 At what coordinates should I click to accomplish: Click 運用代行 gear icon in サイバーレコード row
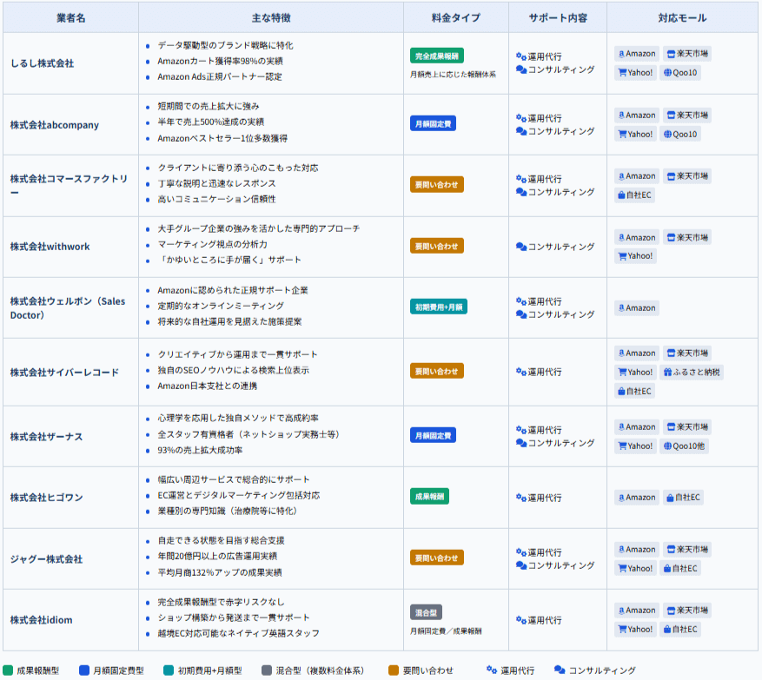(x=521, y=372)
